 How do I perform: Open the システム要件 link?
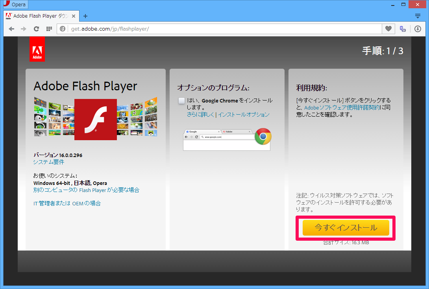49,162
